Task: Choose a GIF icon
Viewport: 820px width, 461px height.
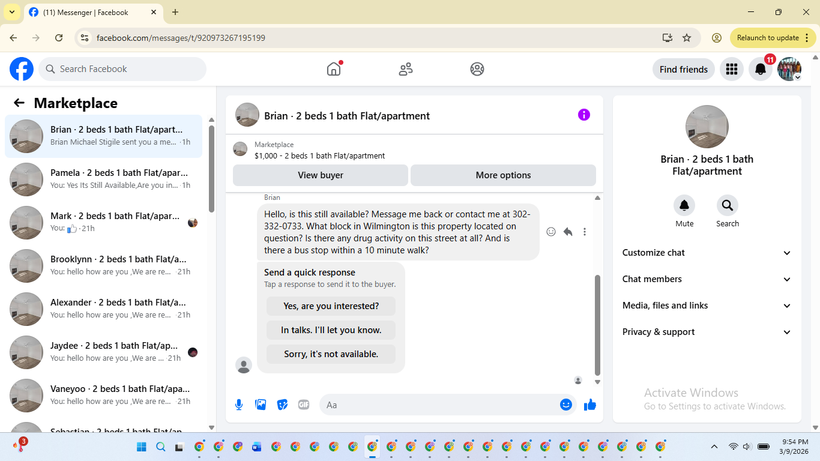Action: click(x=304, y=405)
